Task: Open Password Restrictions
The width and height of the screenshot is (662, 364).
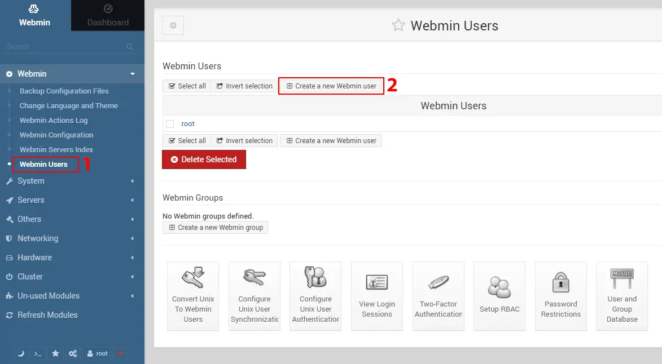Action: (560, 296)
